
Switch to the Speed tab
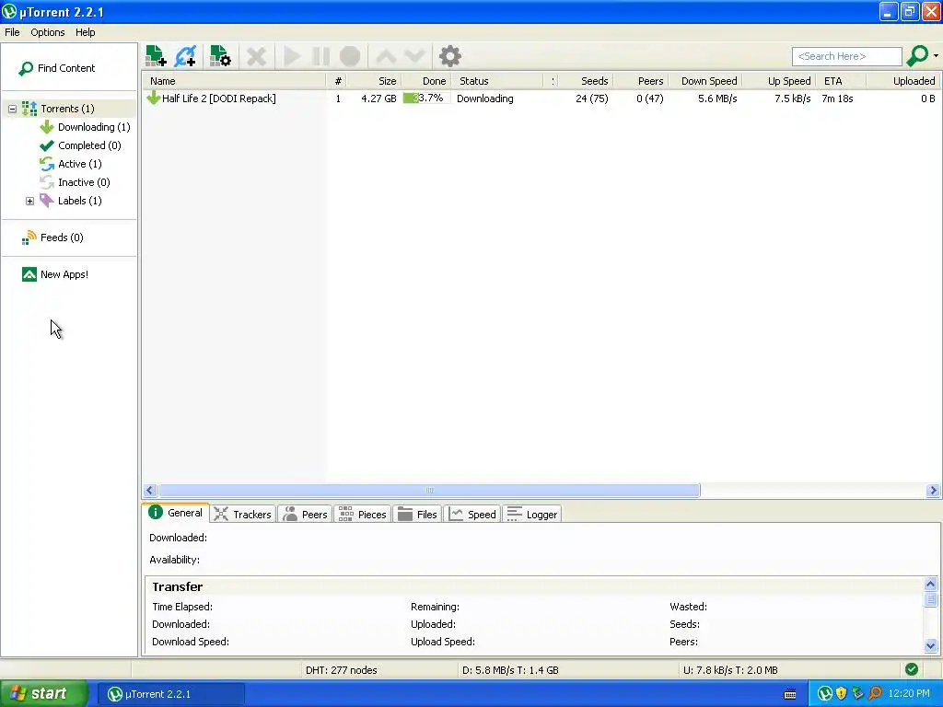pyautogui.click(x=472, y=515)
